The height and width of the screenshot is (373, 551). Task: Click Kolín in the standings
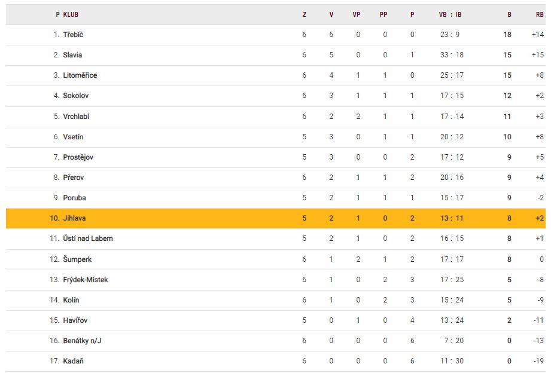[x=71, y=300]
